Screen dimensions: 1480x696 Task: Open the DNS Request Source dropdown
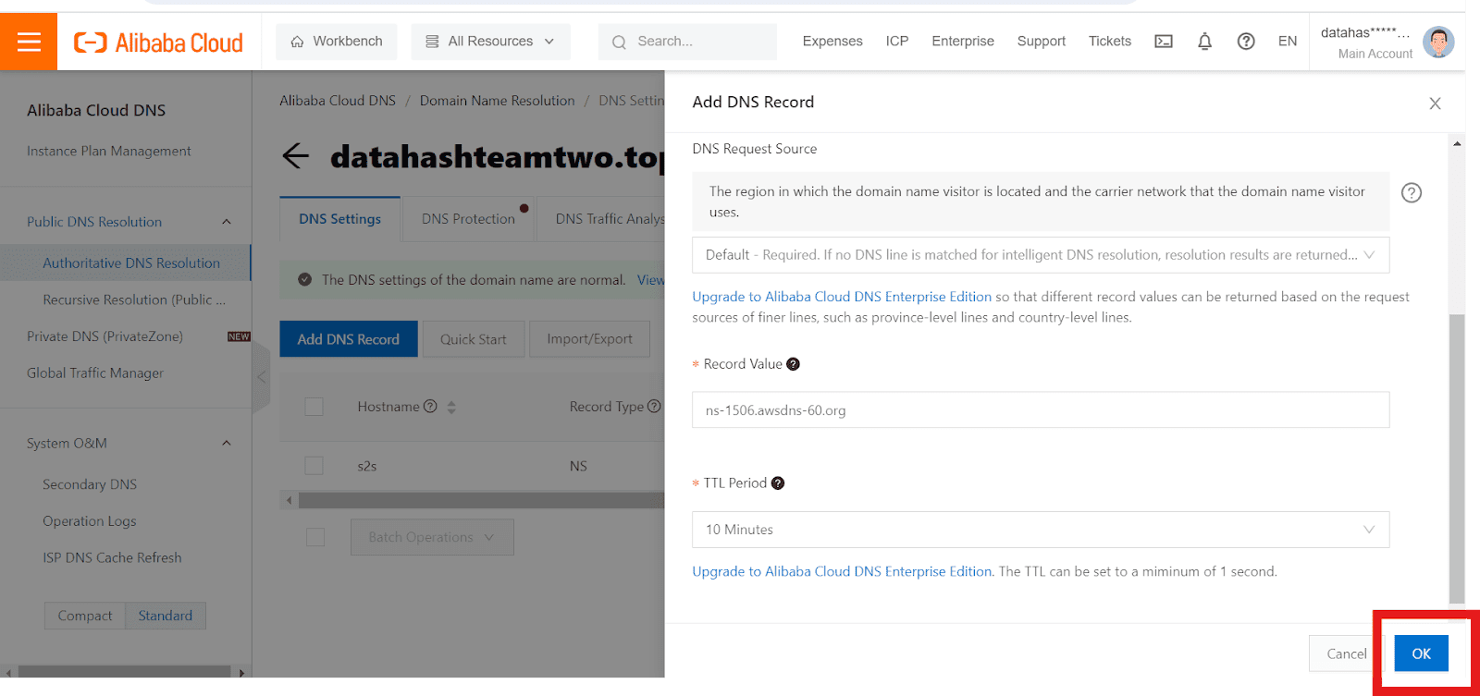coord(1041,255)
